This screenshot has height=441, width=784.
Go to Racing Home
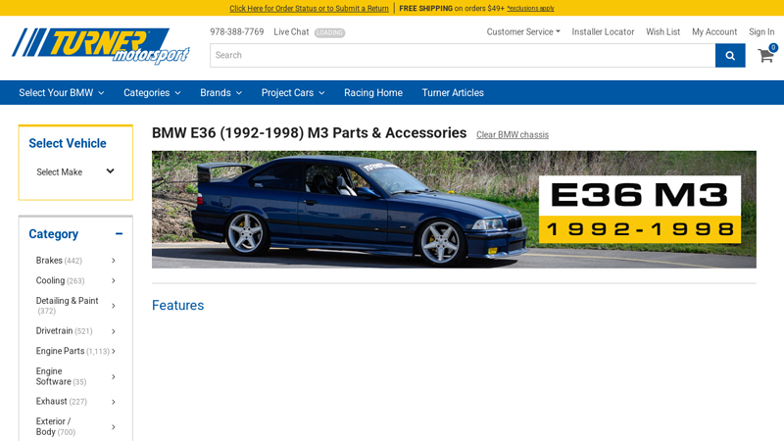click(373, 93)
